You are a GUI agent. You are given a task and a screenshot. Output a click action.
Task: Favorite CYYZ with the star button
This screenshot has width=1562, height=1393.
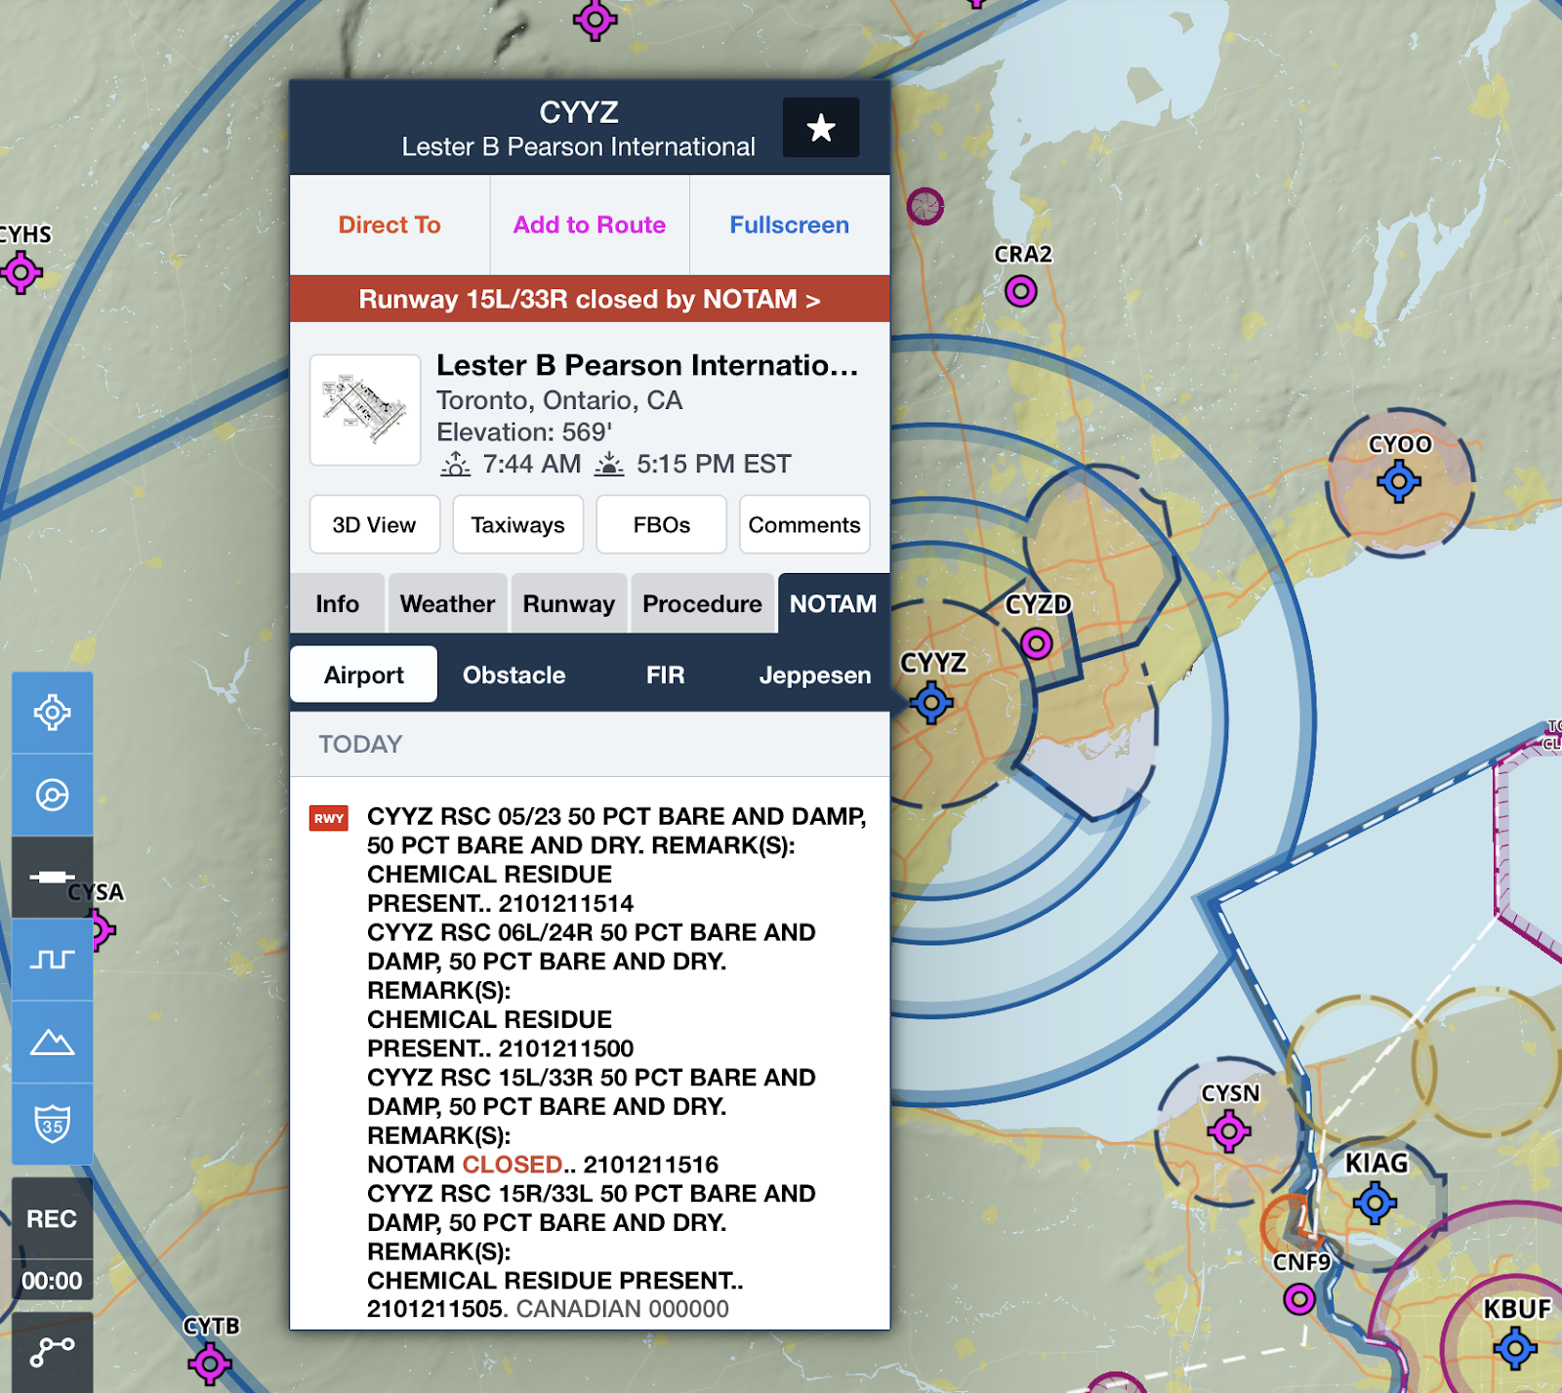[x=821, y=127]
